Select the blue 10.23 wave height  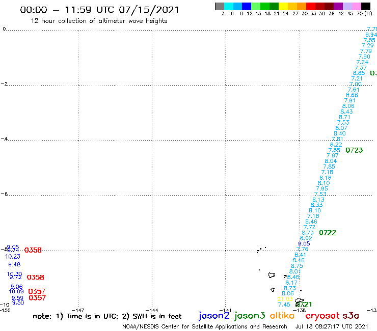pyautogui.click(x=13, y=257)
